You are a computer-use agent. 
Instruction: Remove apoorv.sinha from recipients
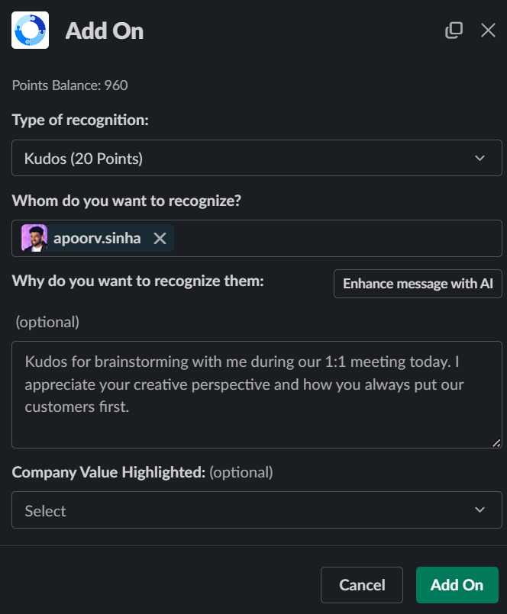click(160, 238)
